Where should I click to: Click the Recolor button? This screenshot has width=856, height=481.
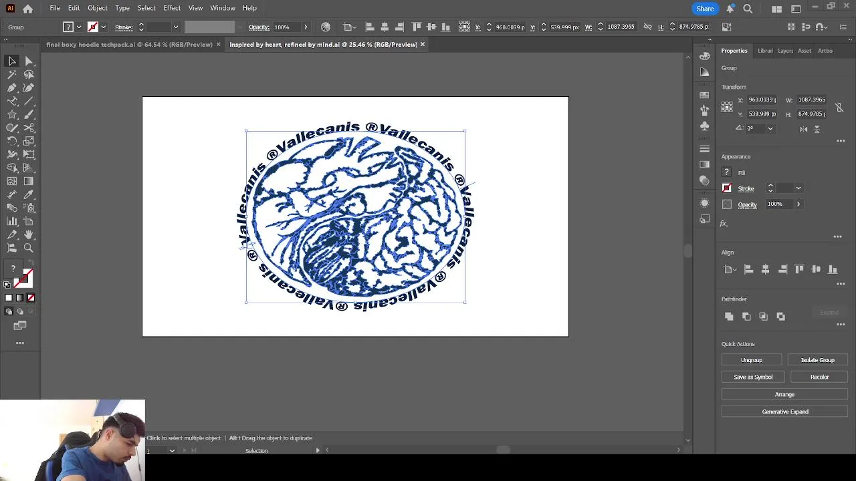pyautogui.click(x=819, y=377)
